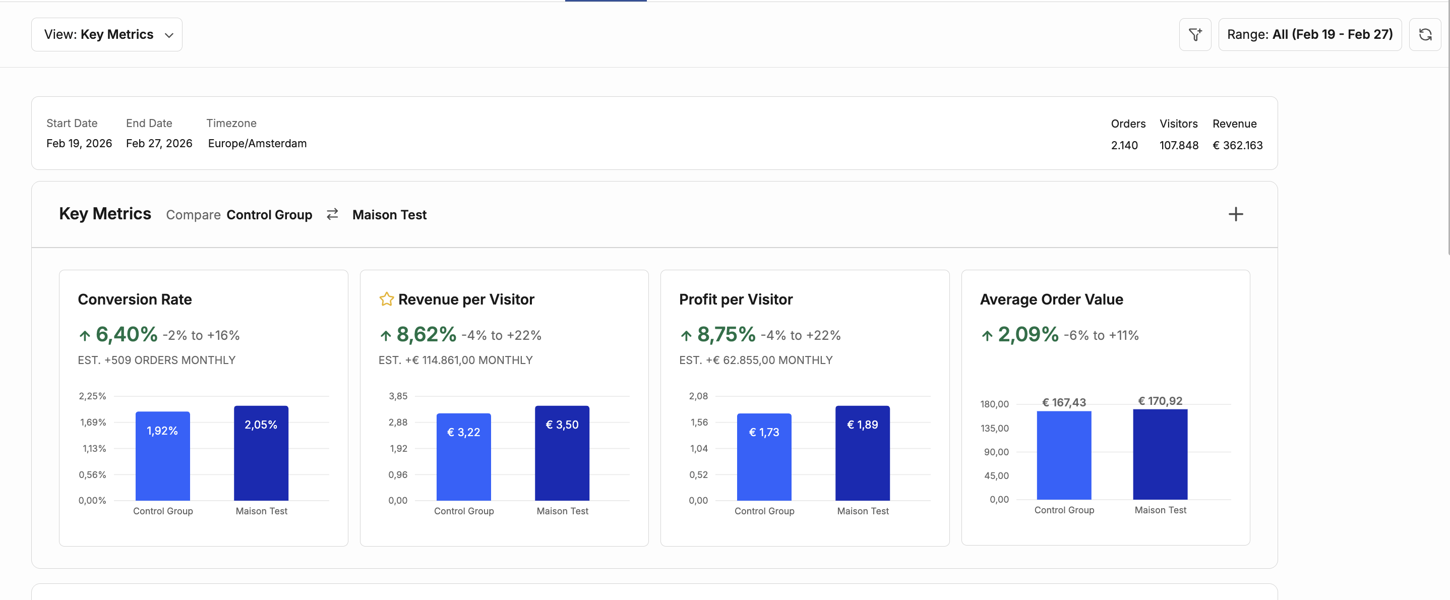Click the € 167,43 Control Group bar
This screenshot has height=600, width=1450.
pyautogui.click(x=1064, y=455)
